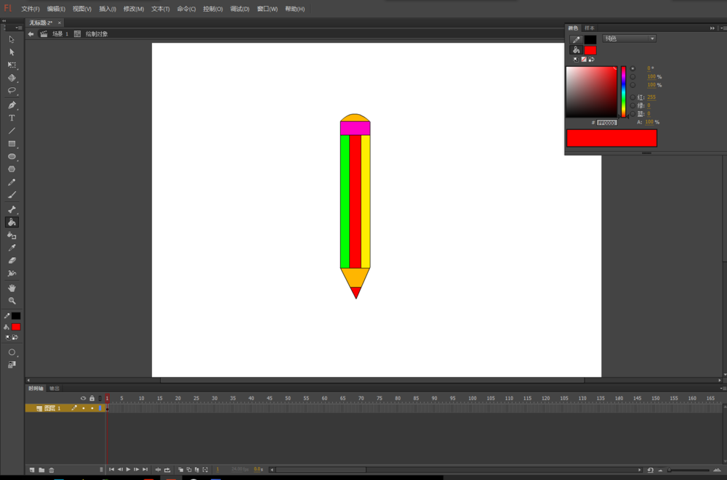Click the red fill swatch in toolbox
Viewport: 727px width, 480px height.
[16, 327]
